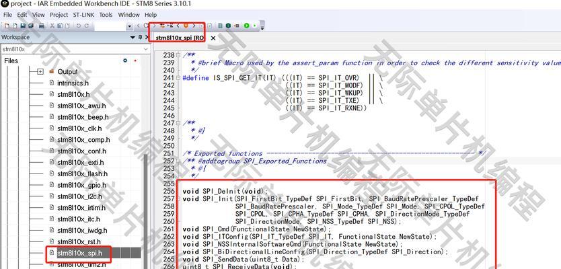Viewport: 561px width, 269px height.
Task: Click the New Document toolbar icon
Action: point(7,26)
